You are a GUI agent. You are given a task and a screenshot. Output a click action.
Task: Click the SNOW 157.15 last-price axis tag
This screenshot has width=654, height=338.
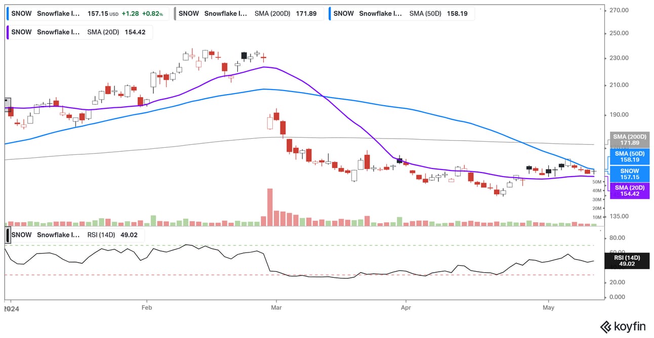tap(630, 174)
